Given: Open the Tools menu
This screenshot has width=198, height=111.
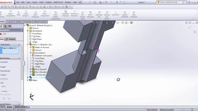Looking at the screenshot, I should (x=41, y=2).
